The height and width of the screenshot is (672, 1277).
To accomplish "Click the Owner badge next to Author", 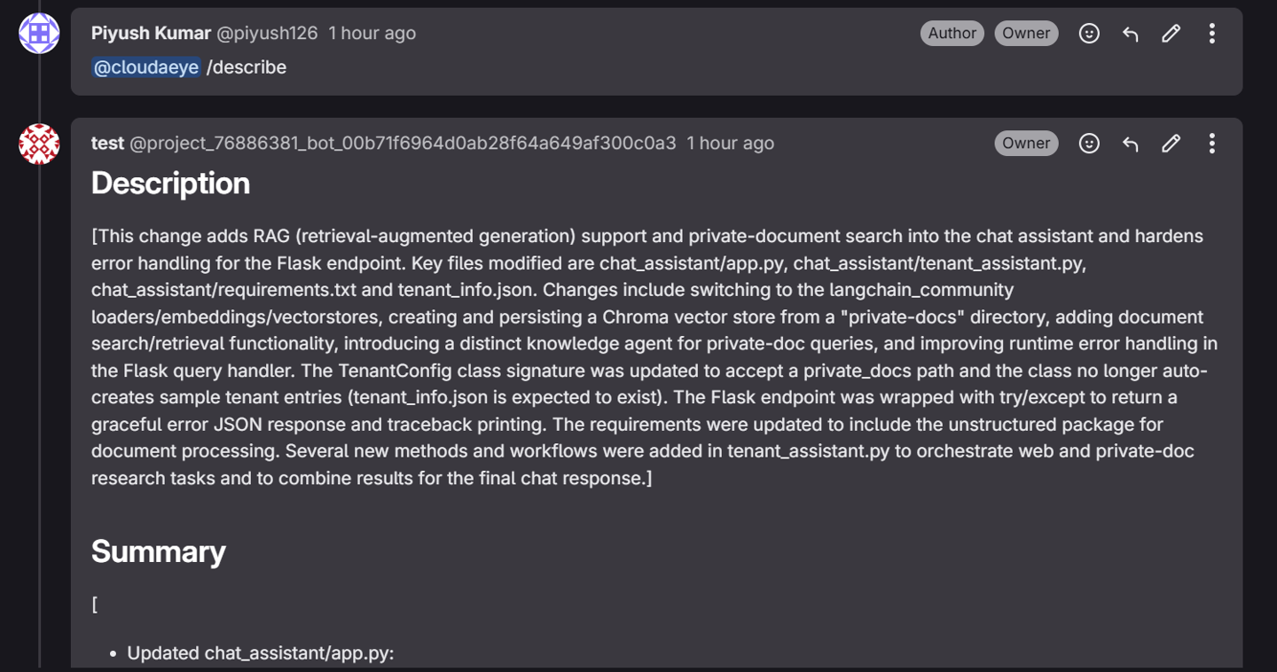I will tap(1026, 33).
